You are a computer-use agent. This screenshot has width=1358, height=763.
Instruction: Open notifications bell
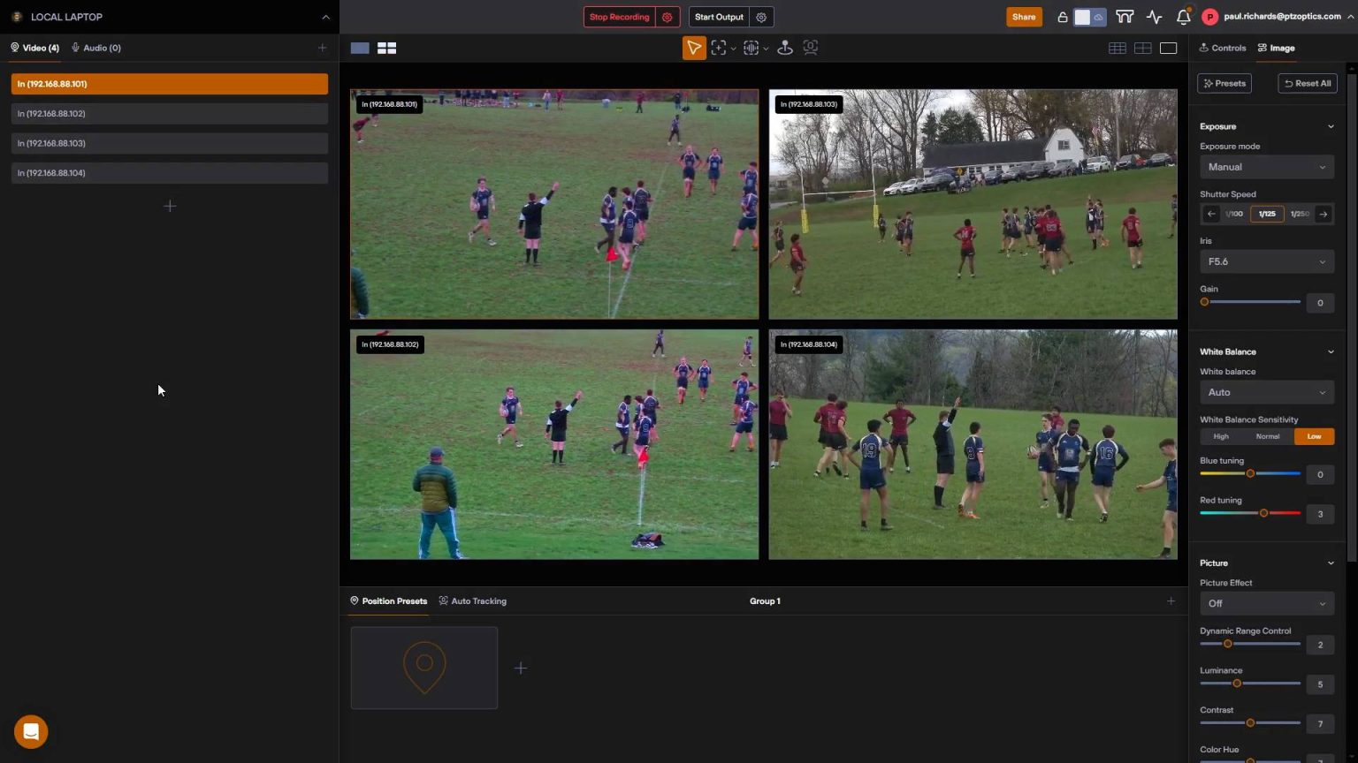[1183, 17]
